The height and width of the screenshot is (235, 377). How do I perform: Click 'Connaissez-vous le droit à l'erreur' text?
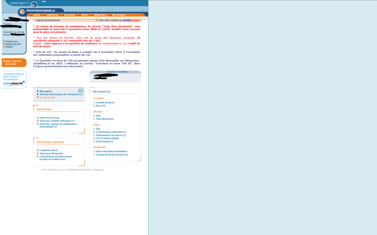[13, 75]
